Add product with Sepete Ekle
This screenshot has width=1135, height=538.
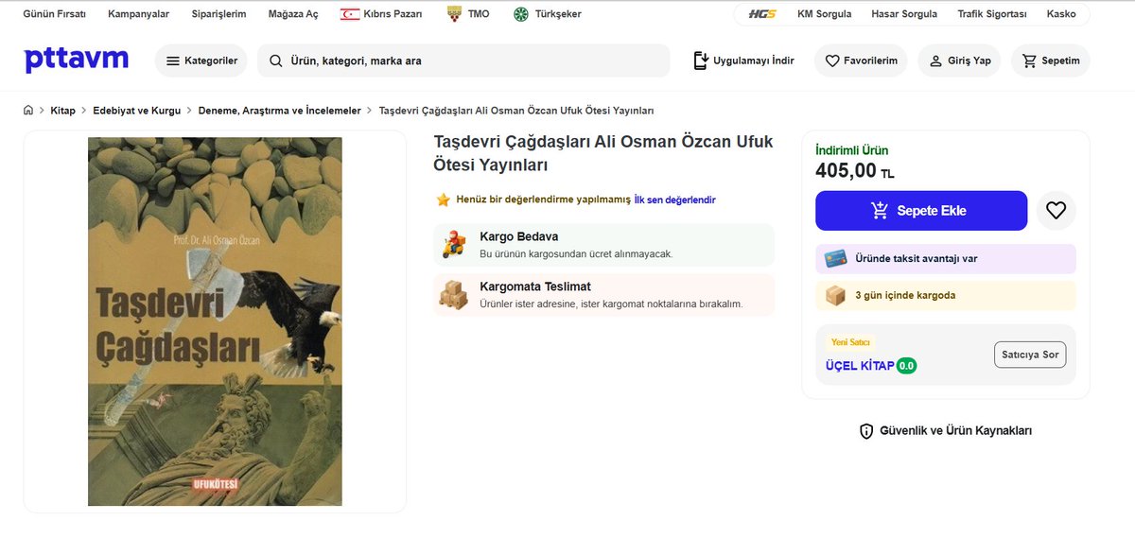[x=921, y=211]
